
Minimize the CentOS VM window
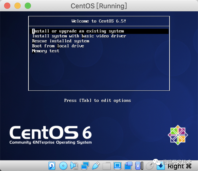18,6
